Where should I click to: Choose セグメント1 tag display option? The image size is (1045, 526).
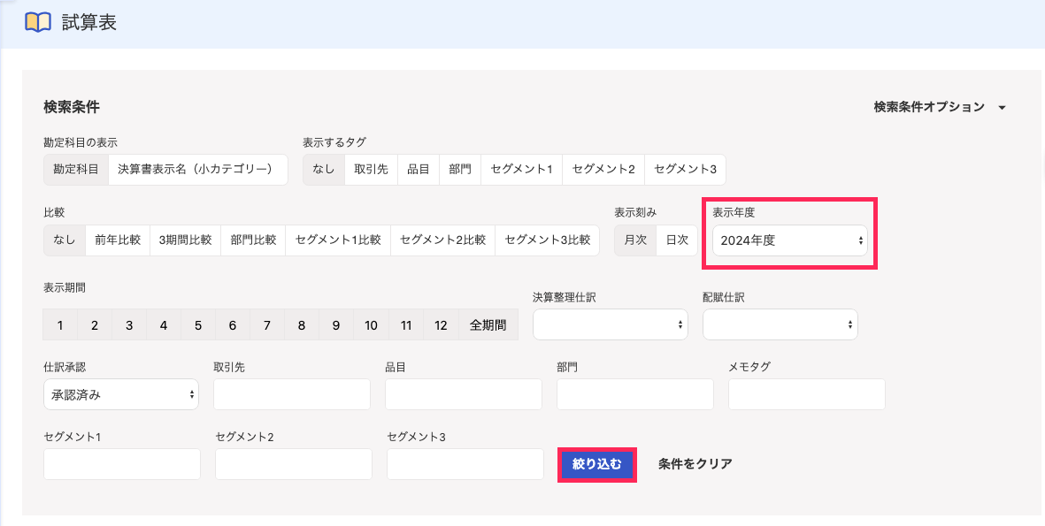click(522, 170)
